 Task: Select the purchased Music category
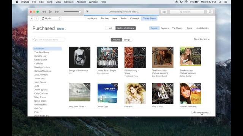pyautogui.click(x=154, y=28)
